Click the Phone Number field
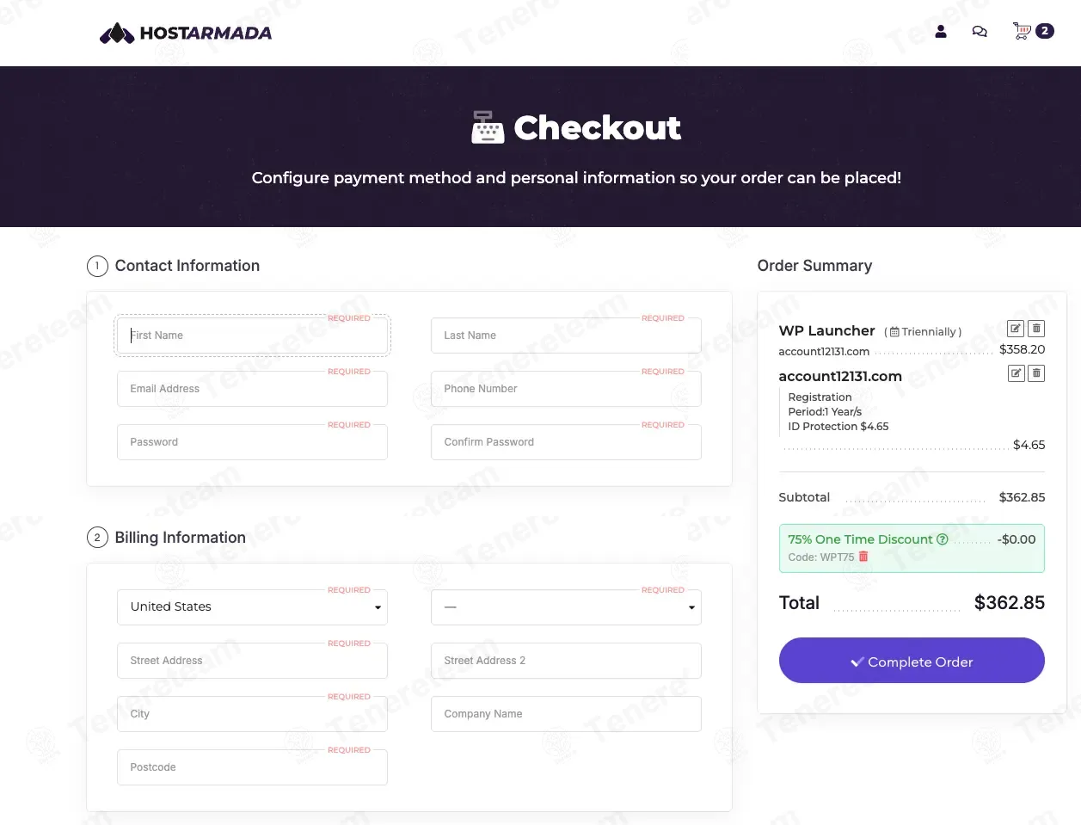Image resolution: width=1081 pixels, height=825 pixels. tap(566, 389)
